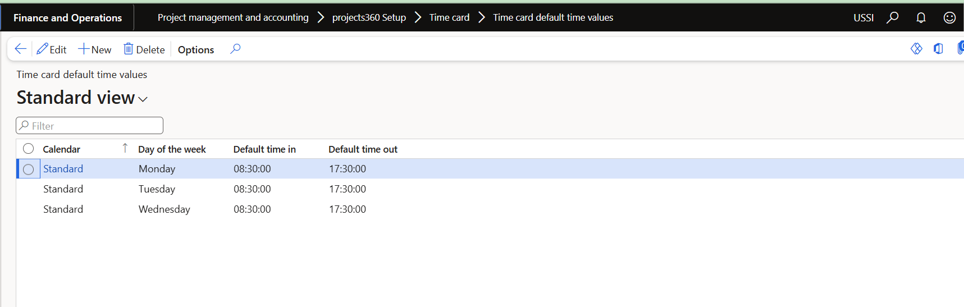Open the Day of the week column header

pos(172,149)
